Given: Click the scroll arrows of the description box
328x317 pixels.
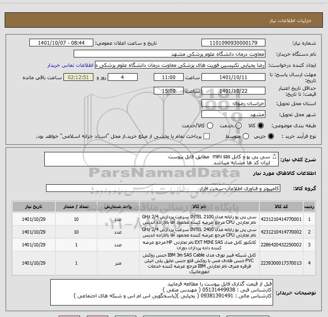Looking at the screenshot, I should click(275, 156).
